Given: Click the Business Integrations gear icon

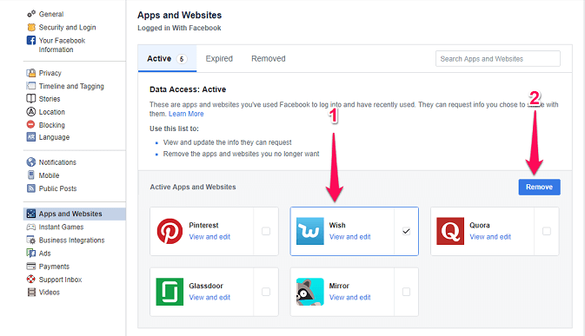Looking at the screenshot, I should (31, 240).
